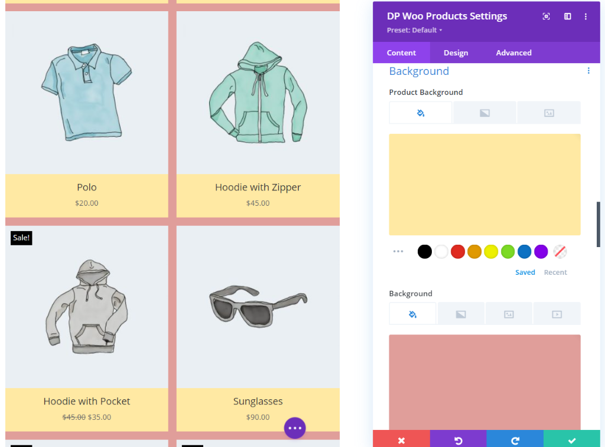Click the expand modal fullscreen icon
This screenshot has width=605, height=447.
pyautogui.click(x=546, y=17)
